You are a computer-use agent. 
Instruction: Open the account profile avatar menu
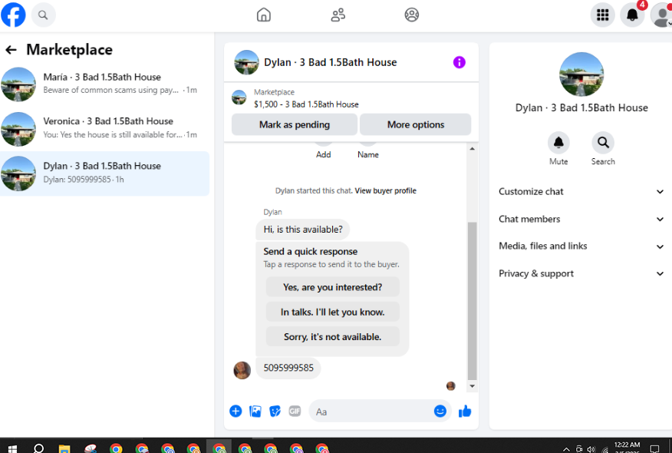tap(661, 15)
